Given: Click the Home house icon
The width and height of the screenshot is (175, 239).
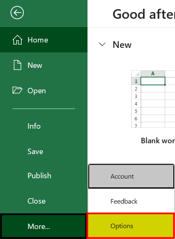Looking at the screenshot, I should (x=17, y=40).
